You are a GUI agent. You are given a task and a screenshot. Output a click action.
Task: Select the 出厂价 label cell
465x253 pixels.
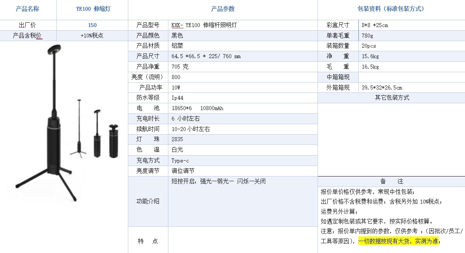pyautogui.click(x=28, y=25)
